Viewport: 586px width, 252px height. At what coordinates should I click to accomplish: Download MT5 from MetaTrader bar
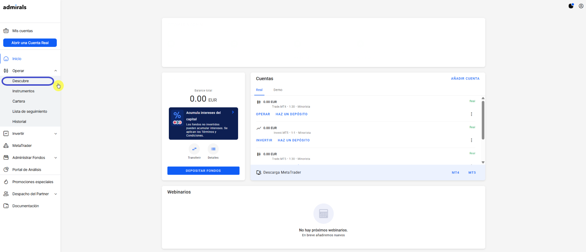472,173
